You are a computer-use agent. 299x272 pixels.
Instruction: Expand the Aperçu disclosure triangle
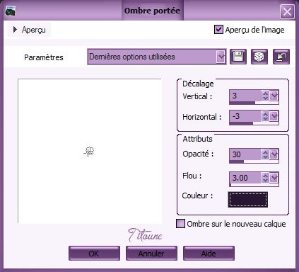coord(15,30)
